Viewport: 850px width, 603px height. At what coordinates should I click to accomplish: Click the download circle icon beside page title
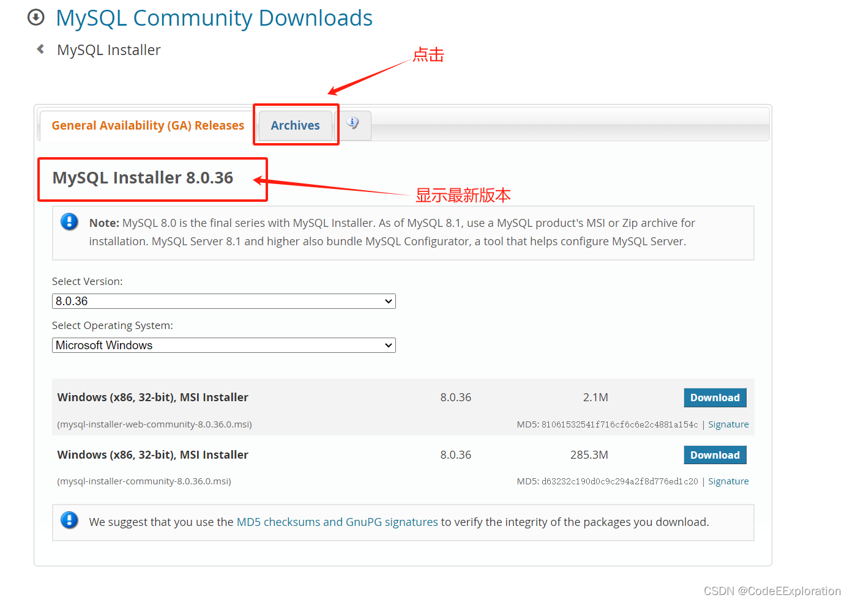pyautogui.click(x=36, y=17)
